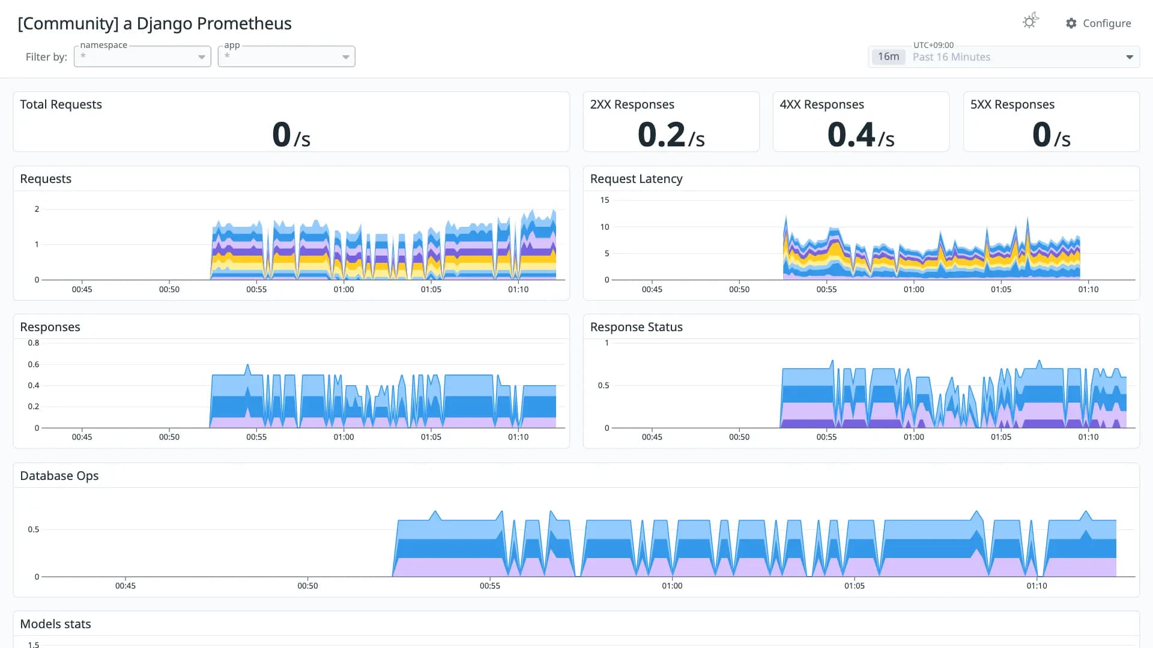
Task: Click the 0.4/s value in 4XX Responses
Action: [x=861, y=134]
